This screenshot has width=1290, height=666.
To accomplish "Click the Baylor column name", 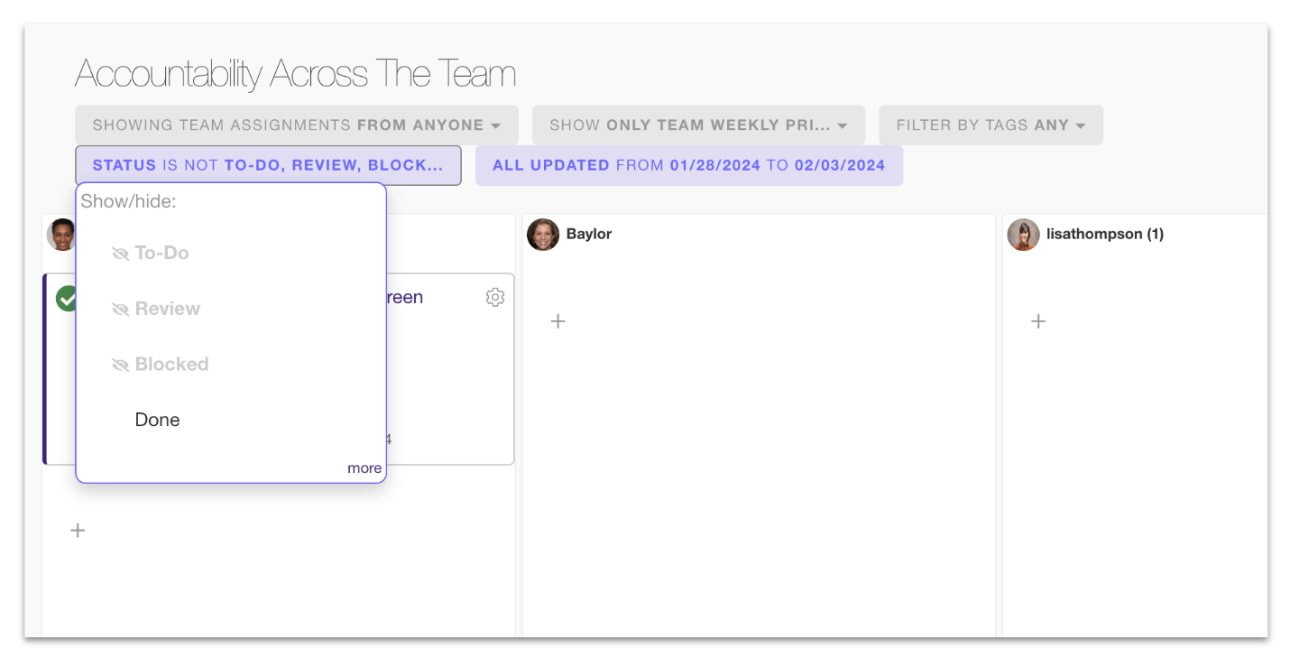I will point(589,235).
